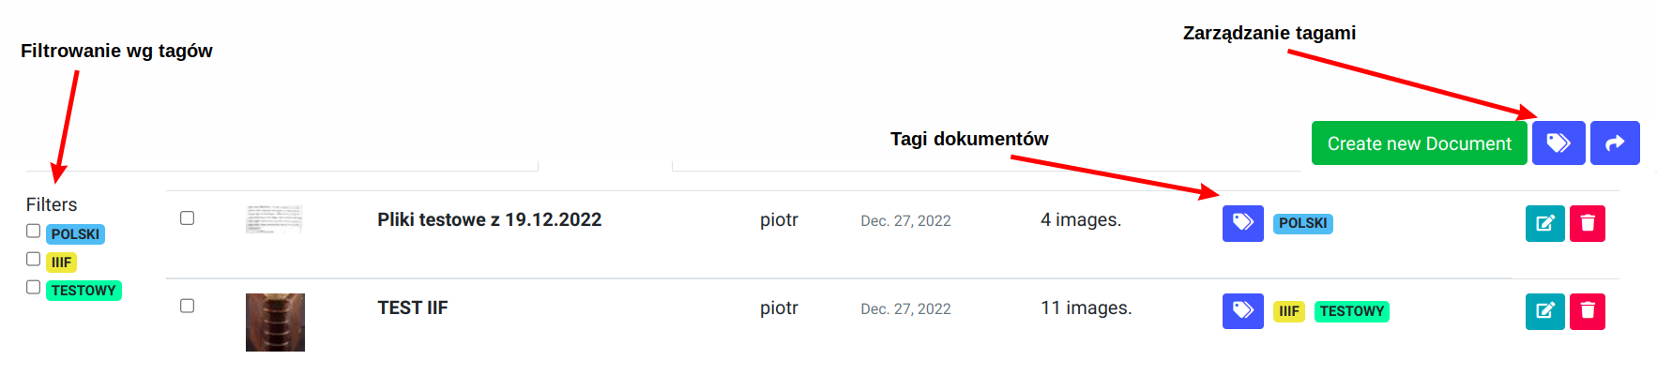
Task: Edit the TEST IIF document
Action: click(1544, 311)
